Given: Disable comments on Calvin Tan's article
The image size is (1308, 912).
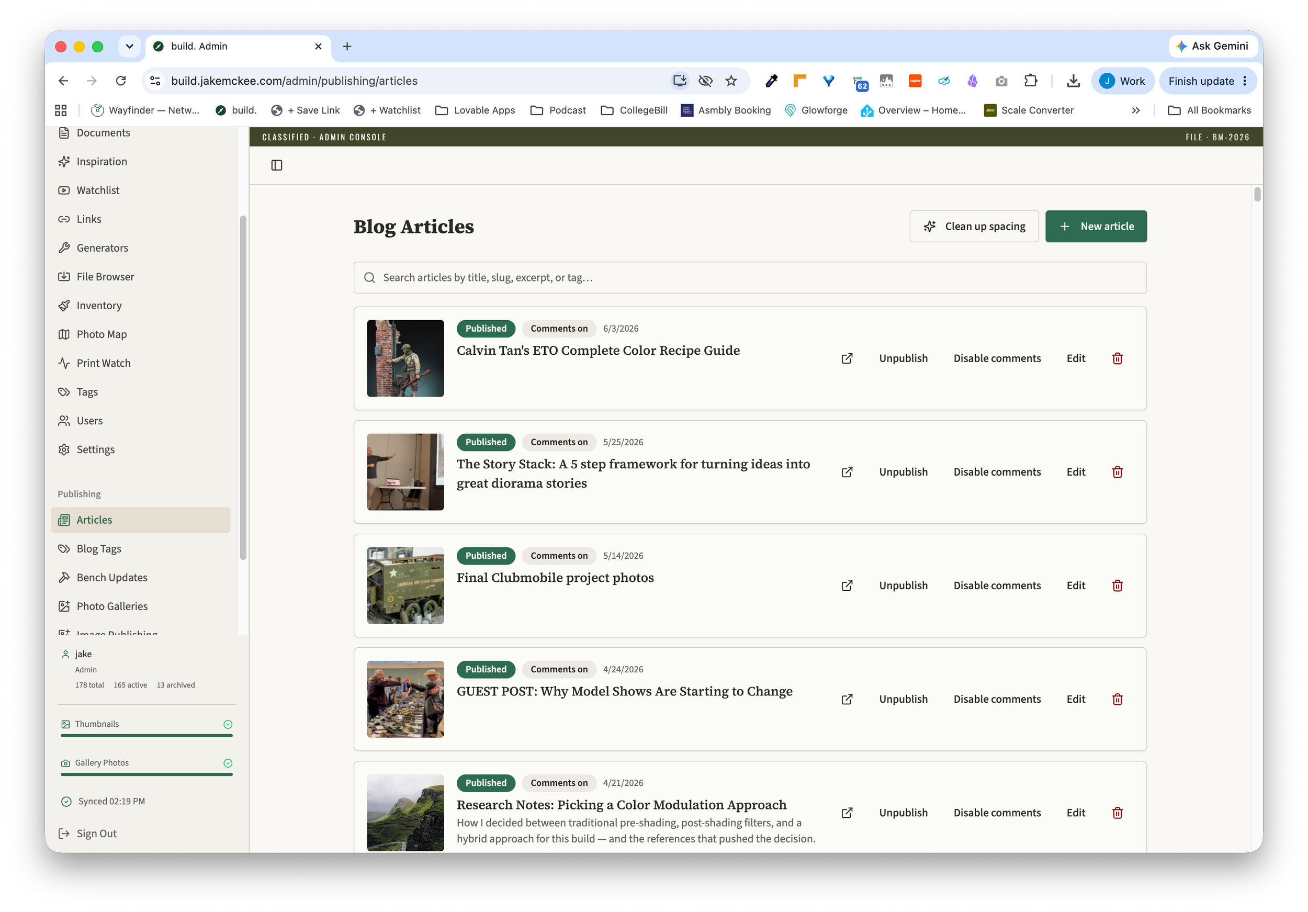Looking at the screenshot, I should (997, 358).
